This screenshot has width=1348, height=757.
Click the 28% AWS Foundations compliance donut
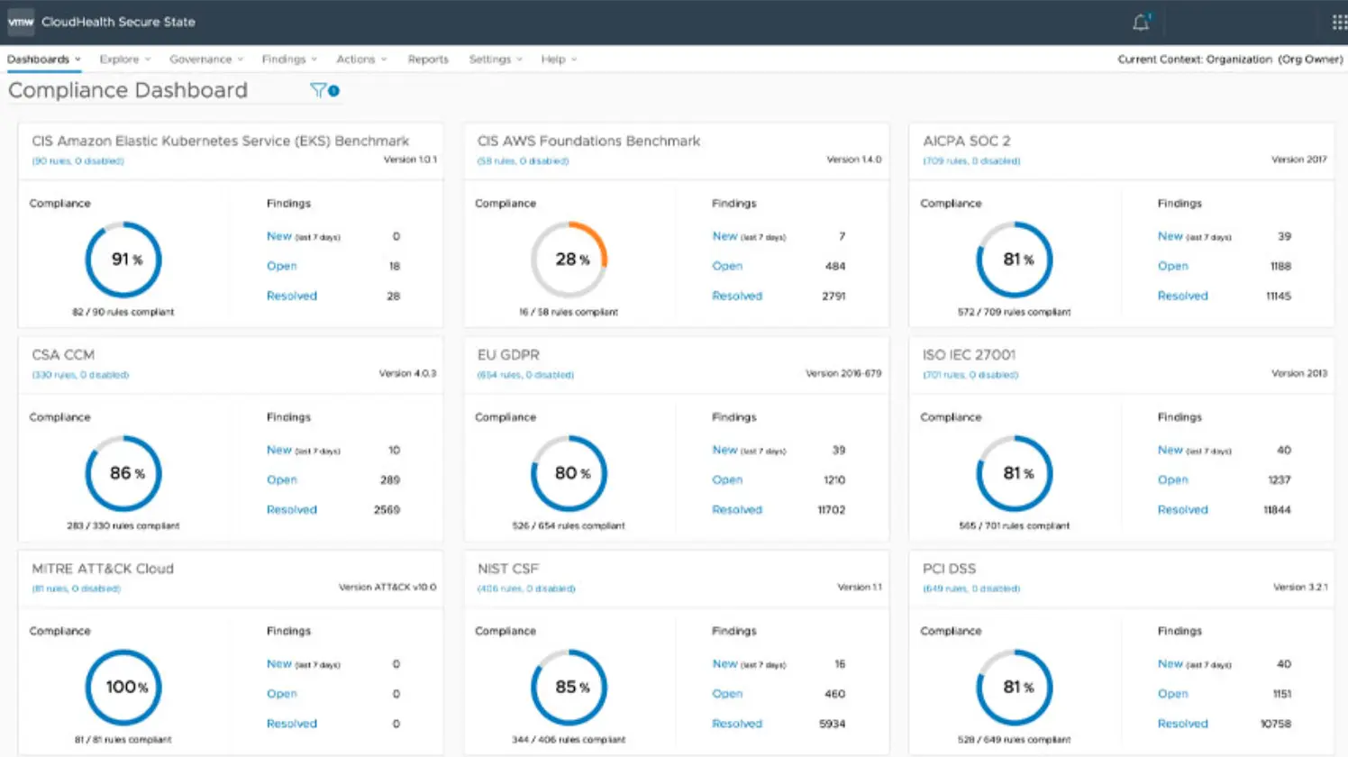tap(569, 260)
